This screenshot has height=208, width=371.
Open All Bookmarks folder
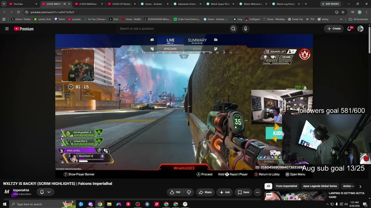[359, 19]
